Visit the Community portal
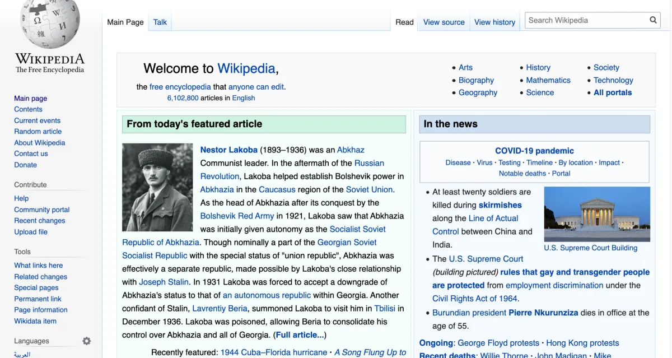Screen dimensions: 672x358 42,210
